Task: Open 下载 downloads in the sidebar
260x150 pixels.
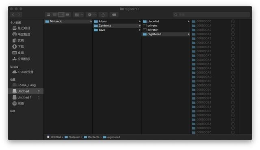Action: click(x=18, y=47)
